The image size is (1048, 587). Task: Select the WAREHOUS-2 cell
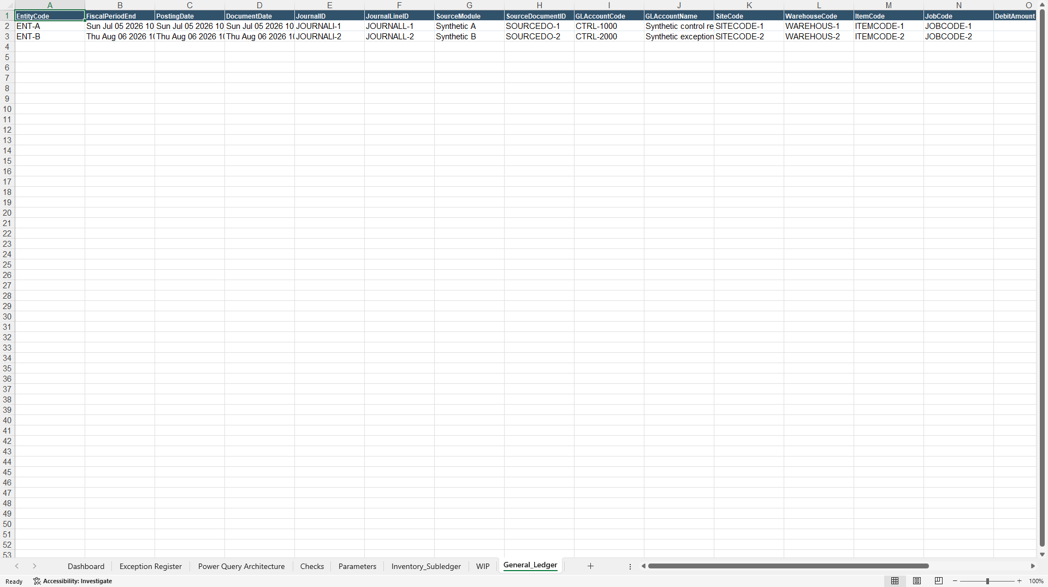819,37
